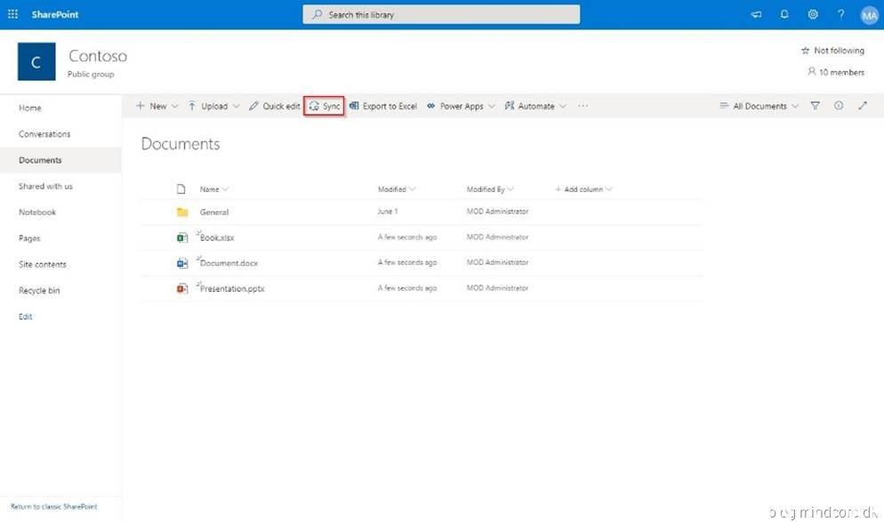Click the Search this library box

[x=442, y=14]
